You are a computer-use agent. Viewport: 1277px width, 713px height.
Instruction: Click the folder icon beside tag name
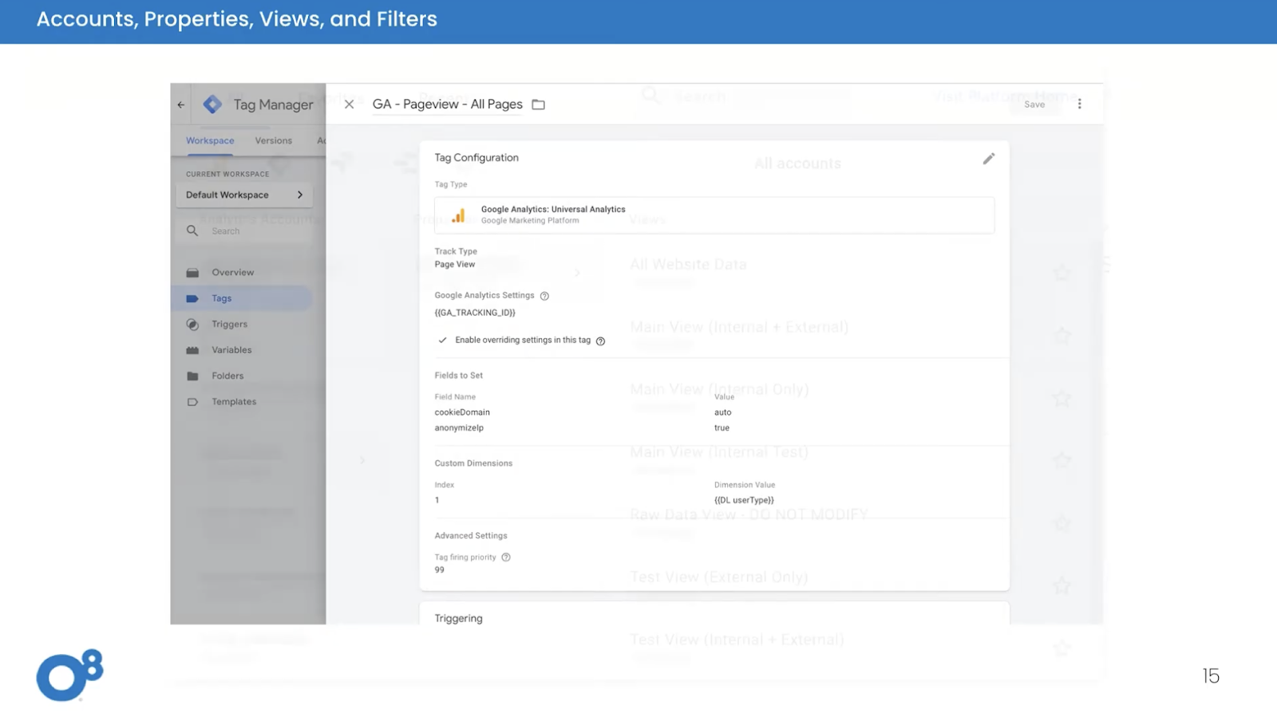click(x=539, y=104)
